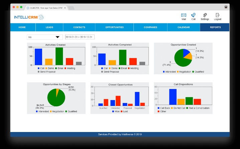Click the date range field
The height and width of the screenshot is (149, 240).
[x=80, y=37]
